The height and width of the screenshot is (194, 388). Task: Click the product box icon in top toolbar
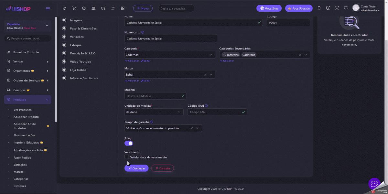tap(84, 8)
